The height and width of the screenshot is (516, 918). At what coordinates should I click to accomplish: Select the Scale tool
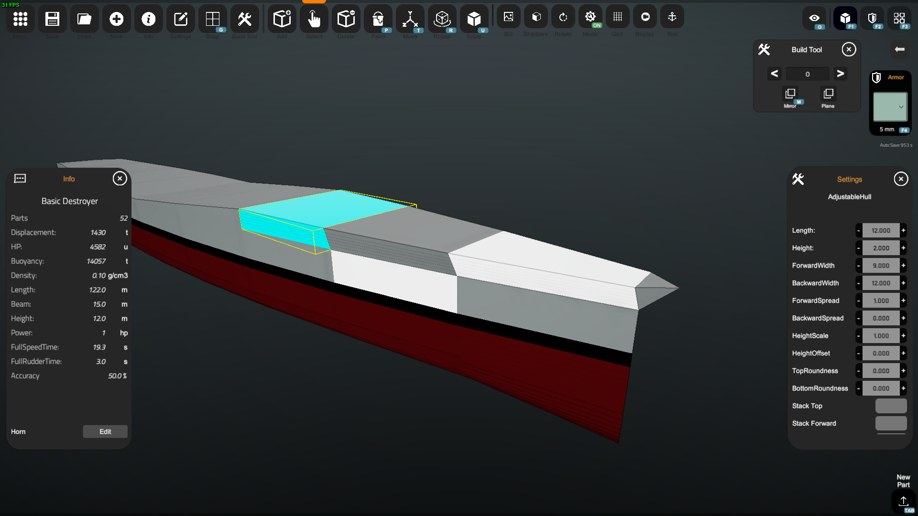[474, 19]
